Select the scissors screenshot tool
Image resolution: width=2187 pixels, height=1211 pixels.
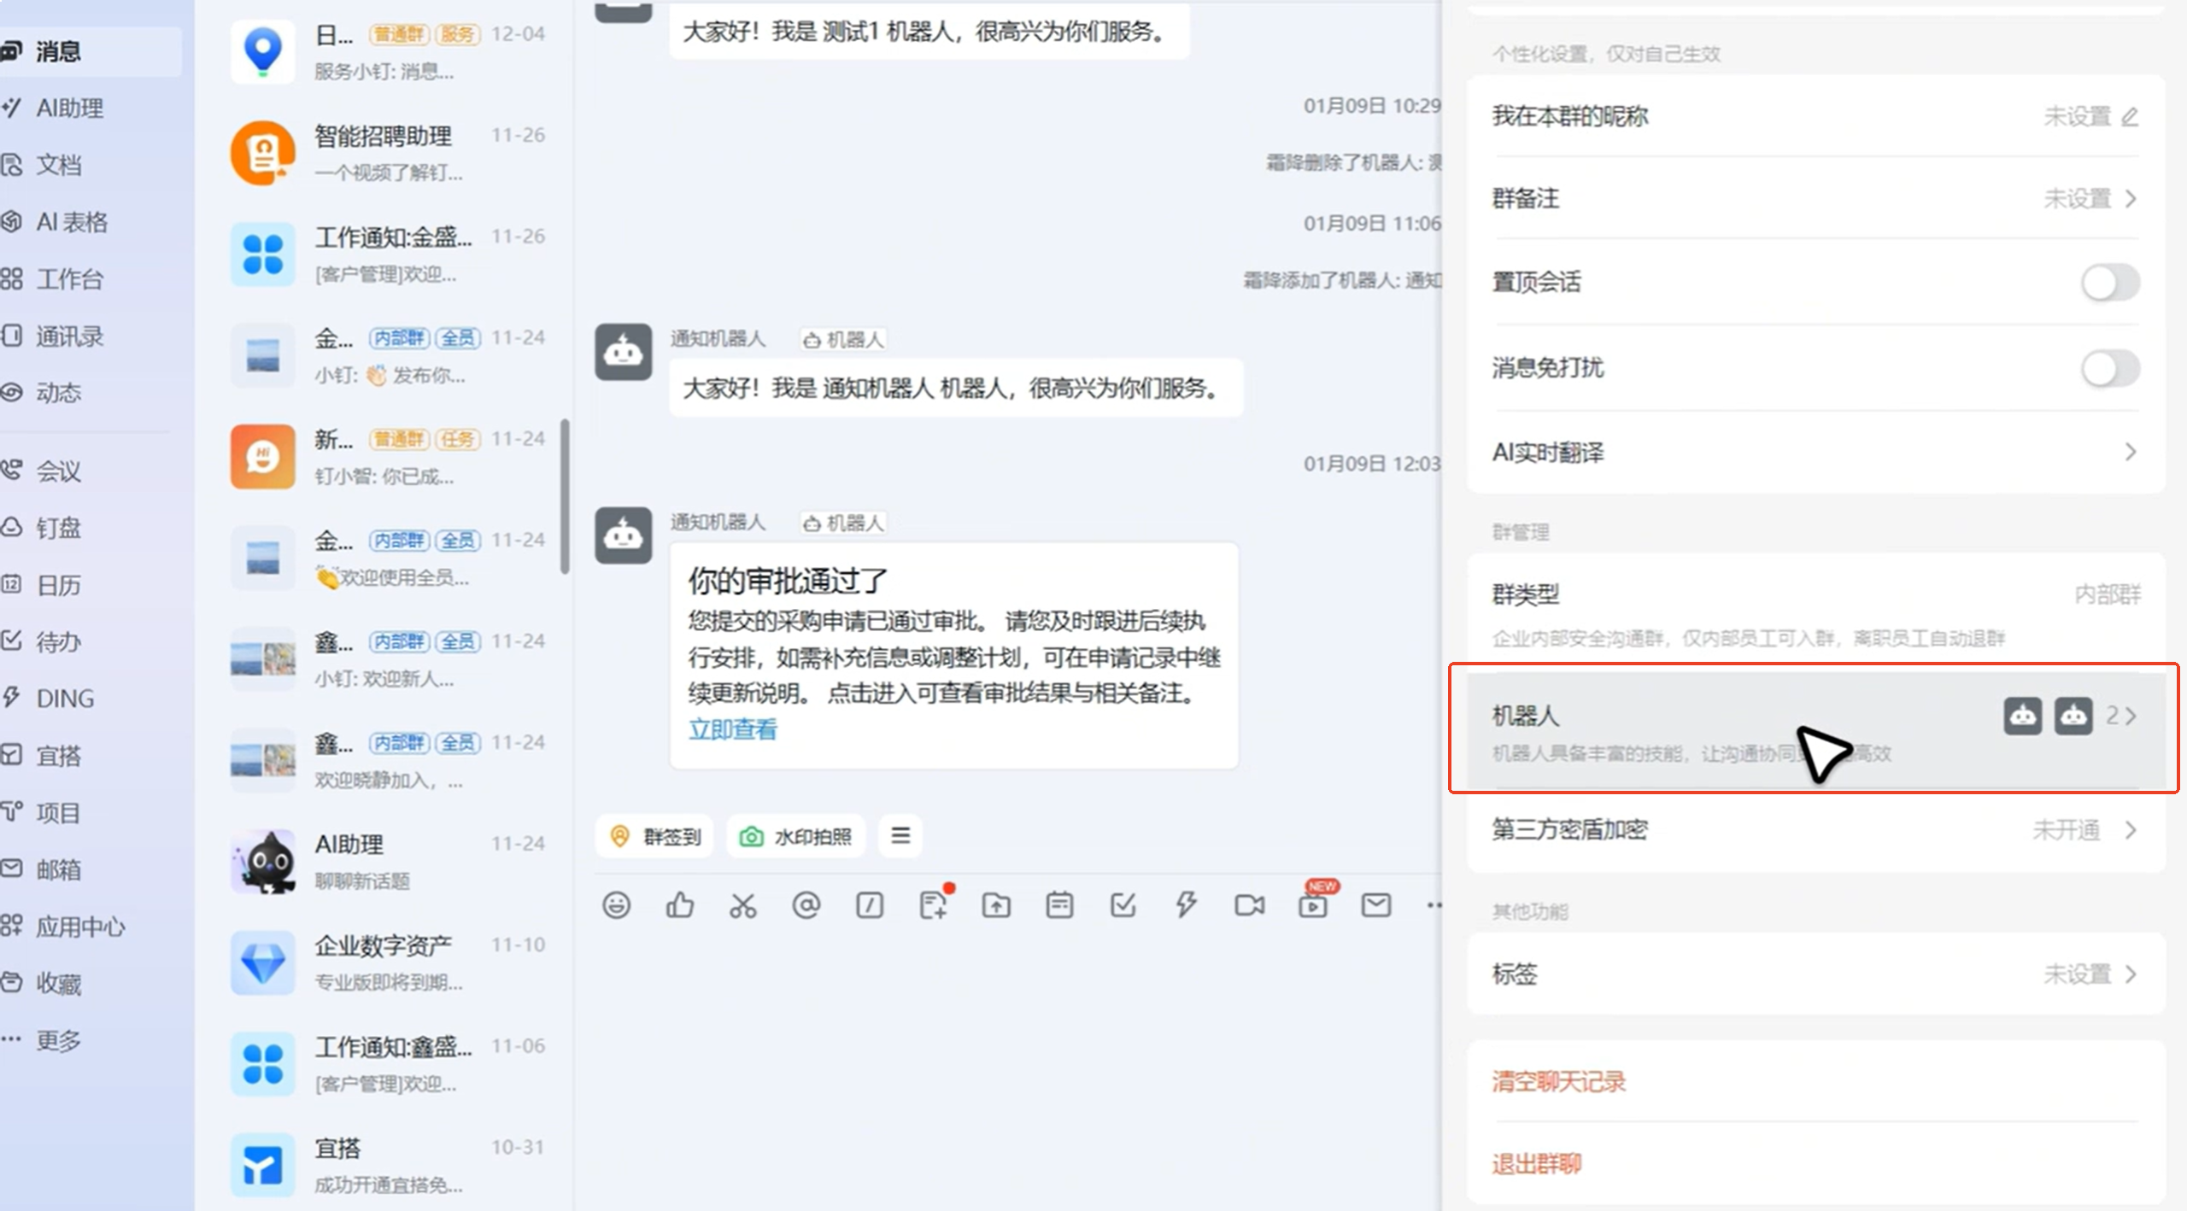[742, 905]
